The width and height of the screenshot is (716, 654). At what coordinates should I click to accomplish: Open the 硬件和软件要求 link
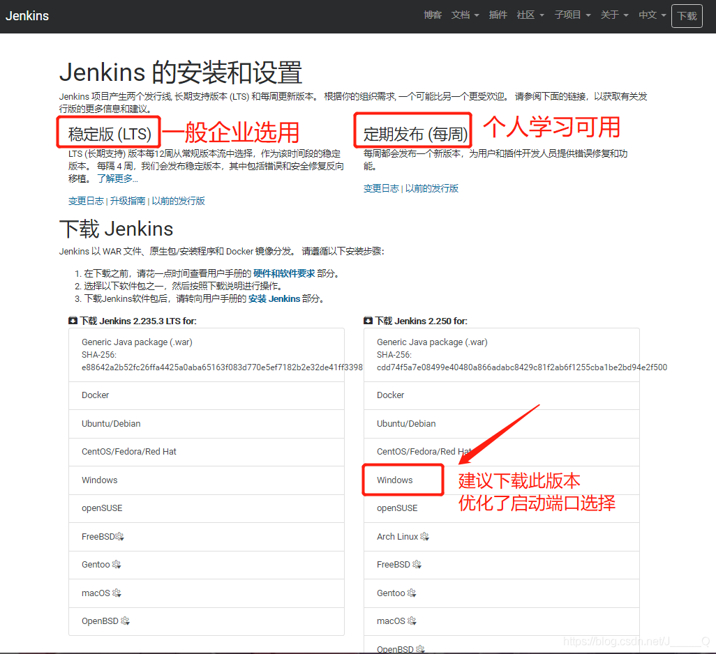284,273
